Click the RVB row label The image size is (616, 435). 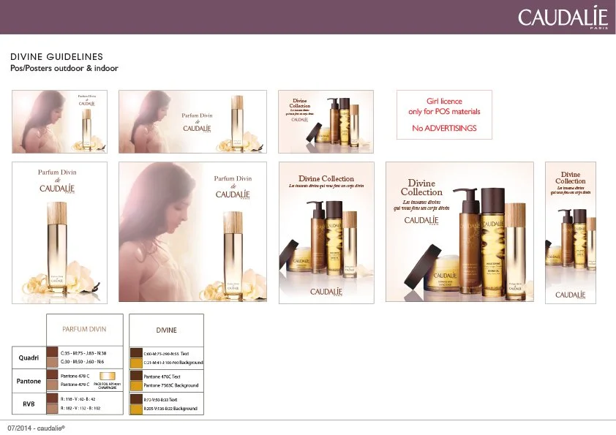coord(29,404)
